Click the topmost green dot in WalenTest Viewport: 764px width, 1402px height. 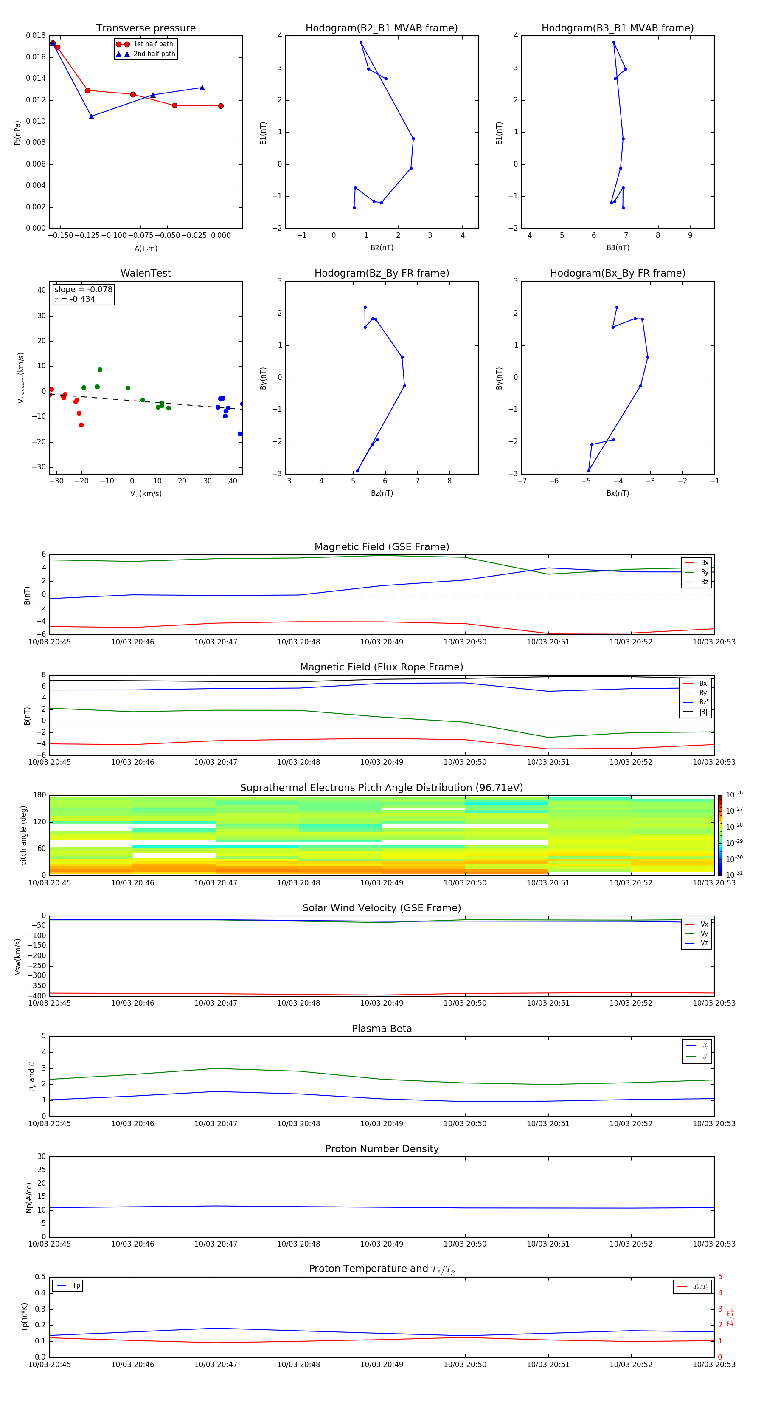pos(100,370)
